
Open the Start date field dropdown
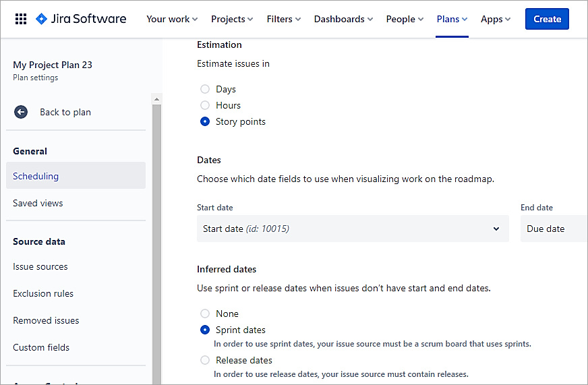click(x=352, y=229)
